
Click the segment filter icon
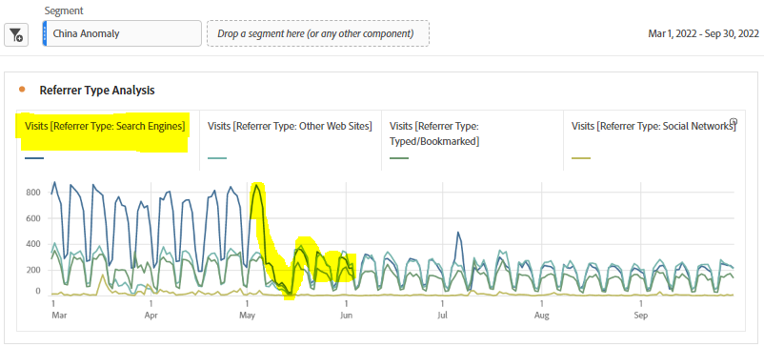pos(15,34)
